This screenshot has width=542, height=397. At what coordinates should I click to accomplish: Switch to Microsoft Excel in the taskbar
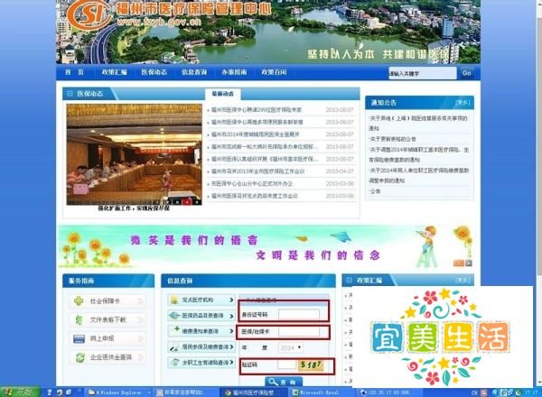[x=322, y=392]
